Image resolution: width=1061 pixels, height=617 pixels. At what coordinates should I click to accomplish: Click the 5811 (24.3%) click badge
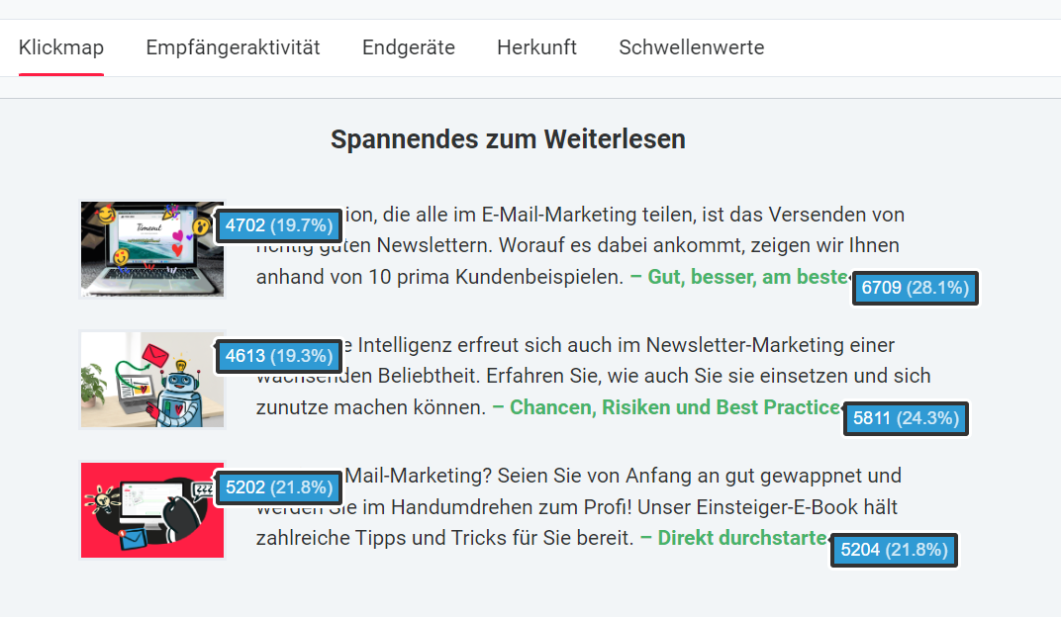pyautogui.click(x=906, y=418)
